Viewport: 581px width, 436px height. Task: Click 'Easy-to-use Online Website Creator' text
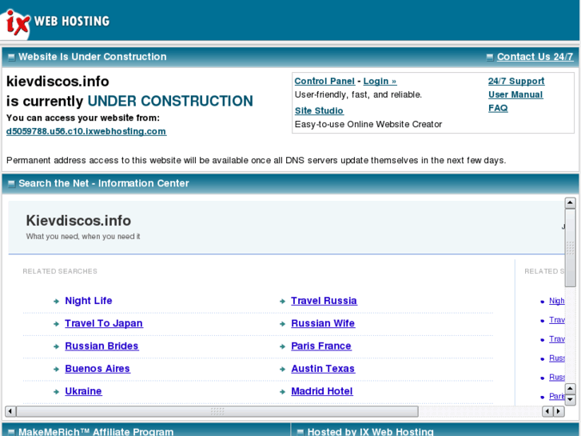point(368,124)
